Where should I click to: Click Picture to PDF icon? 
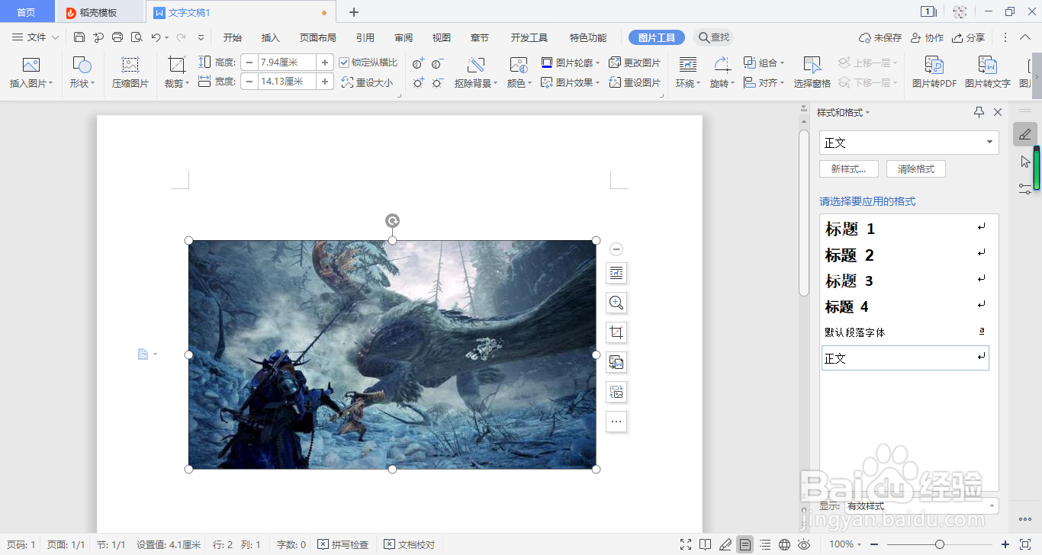coord(934,66)
